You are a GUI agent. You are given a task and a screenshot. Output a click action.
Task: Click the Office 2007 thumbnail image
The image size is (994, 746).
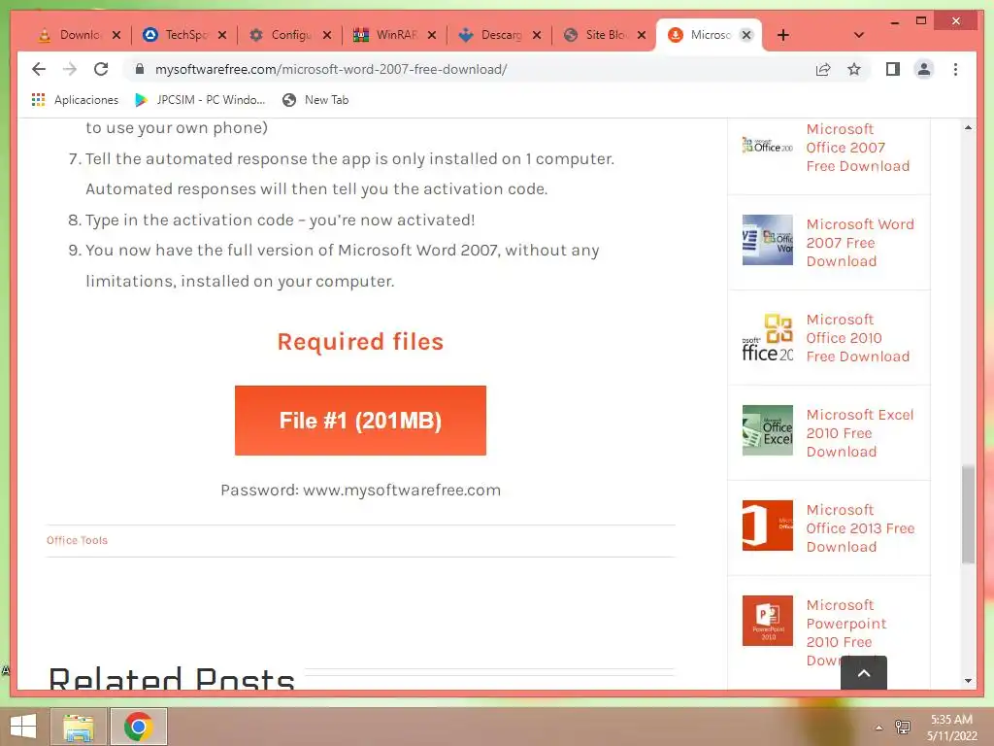768,146
